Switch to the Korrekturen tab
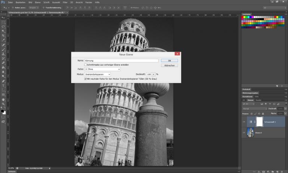The height and width of the screenshot is (173, 288). 247,97
